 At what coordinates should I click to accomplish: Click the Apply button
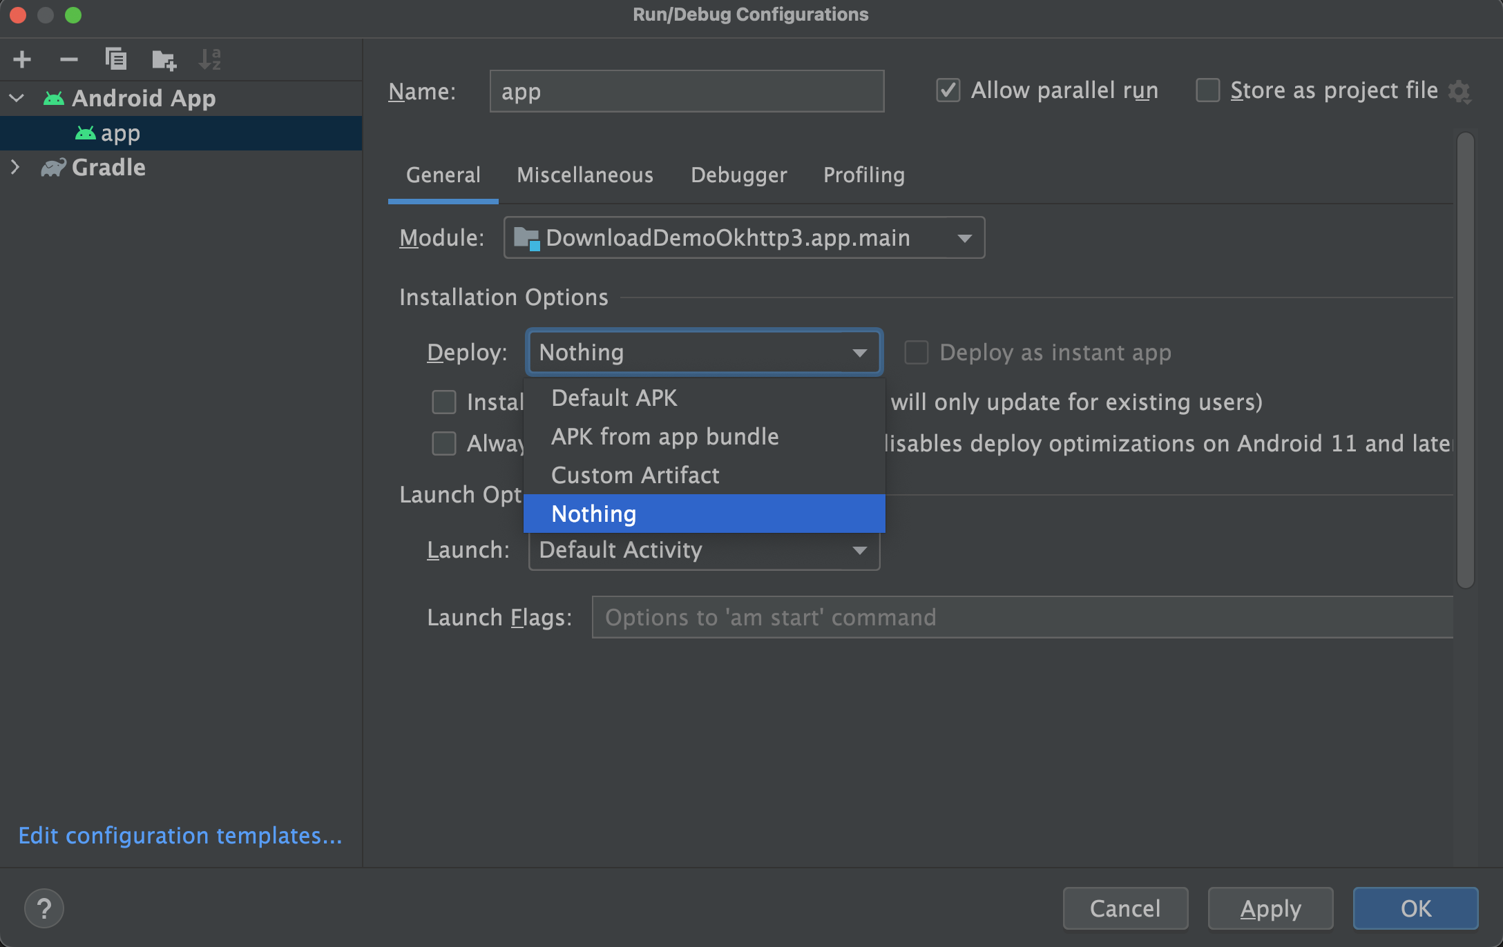pos(1270,908)
